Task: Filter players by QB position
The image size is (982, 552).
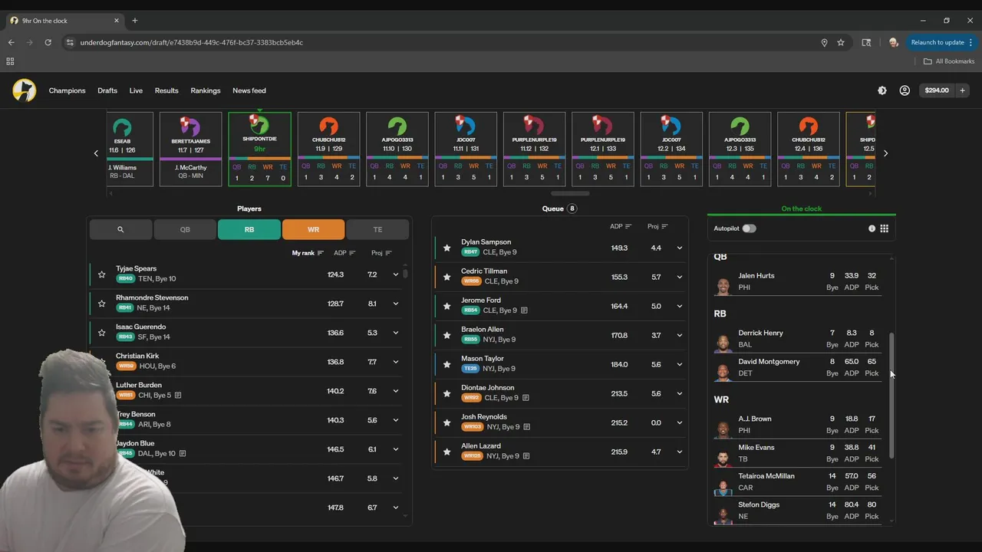Action: [x=185, y=229]
